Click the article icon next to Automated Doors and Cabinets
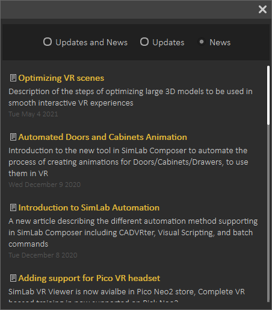Image resolution: width=272 pixels, height=310 pixels. point(13,137)
